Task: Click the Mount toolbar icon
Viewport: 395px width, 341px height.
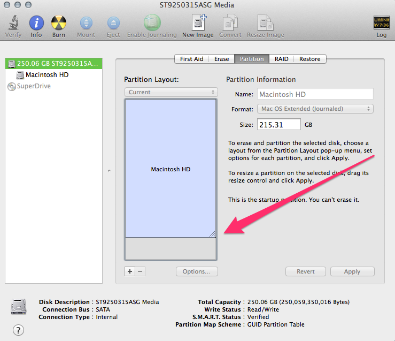Action: coord(86,23)
